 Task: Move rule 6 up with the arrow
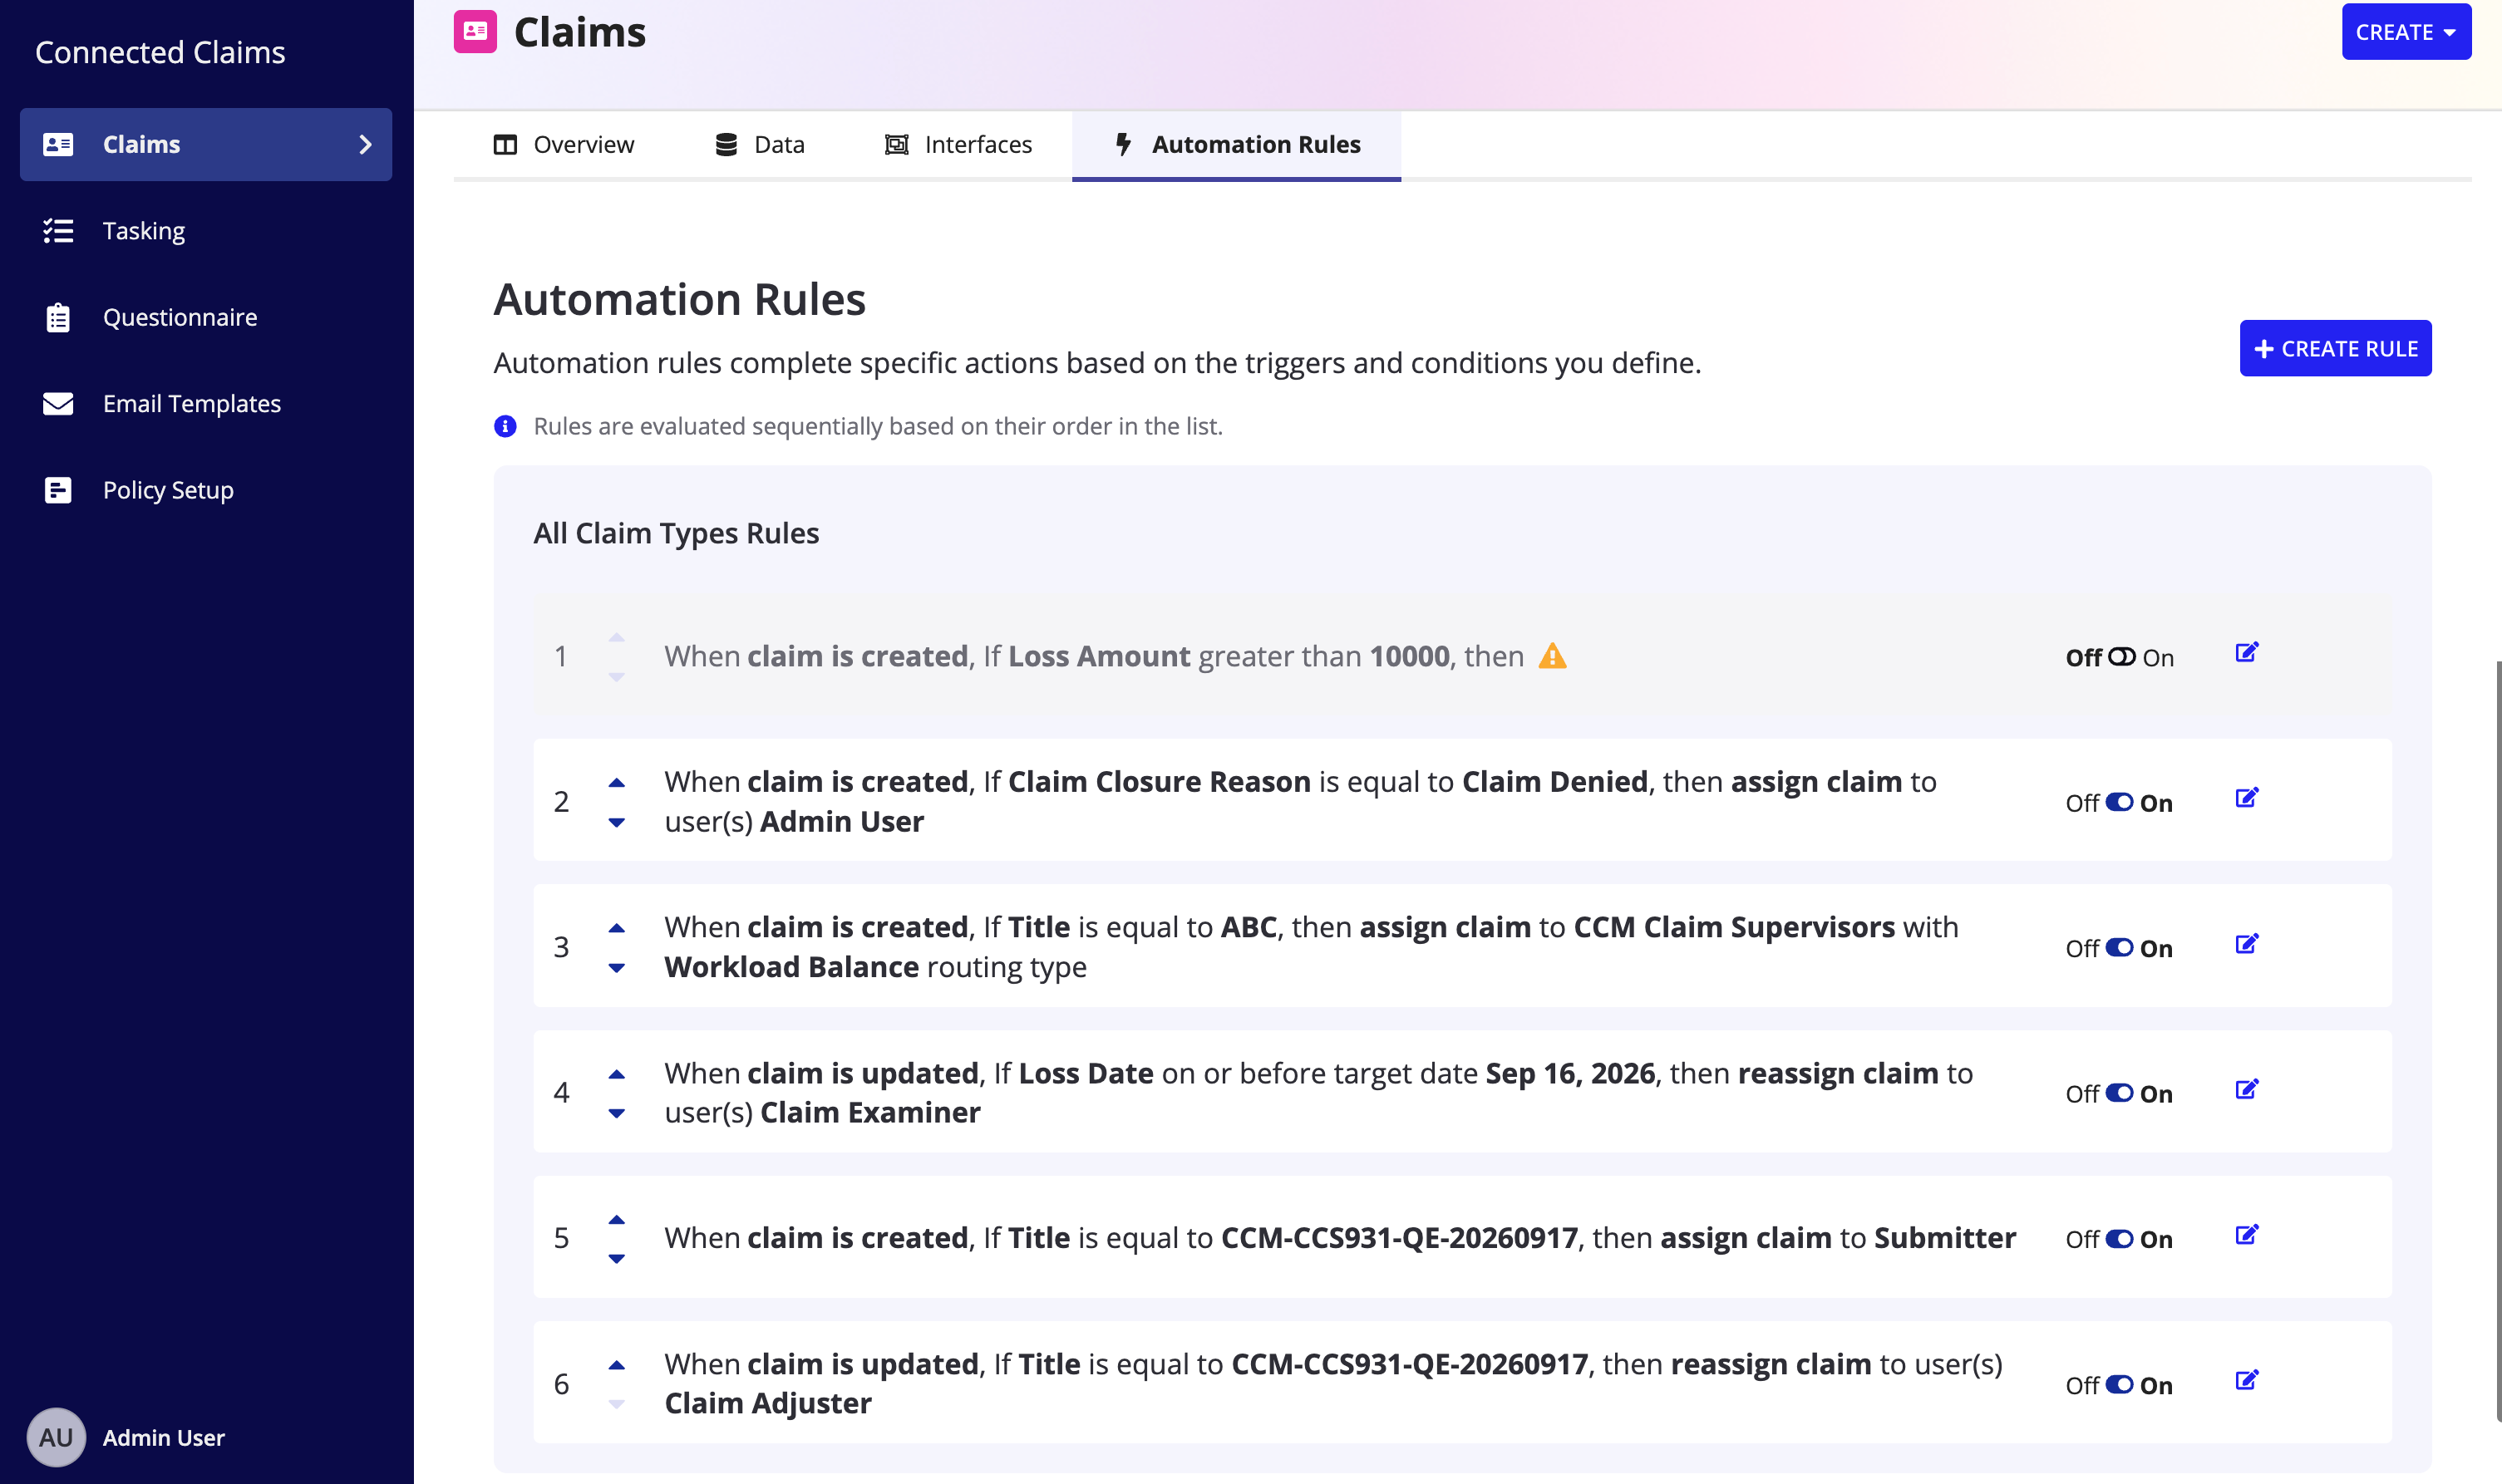pos(616,1365)
